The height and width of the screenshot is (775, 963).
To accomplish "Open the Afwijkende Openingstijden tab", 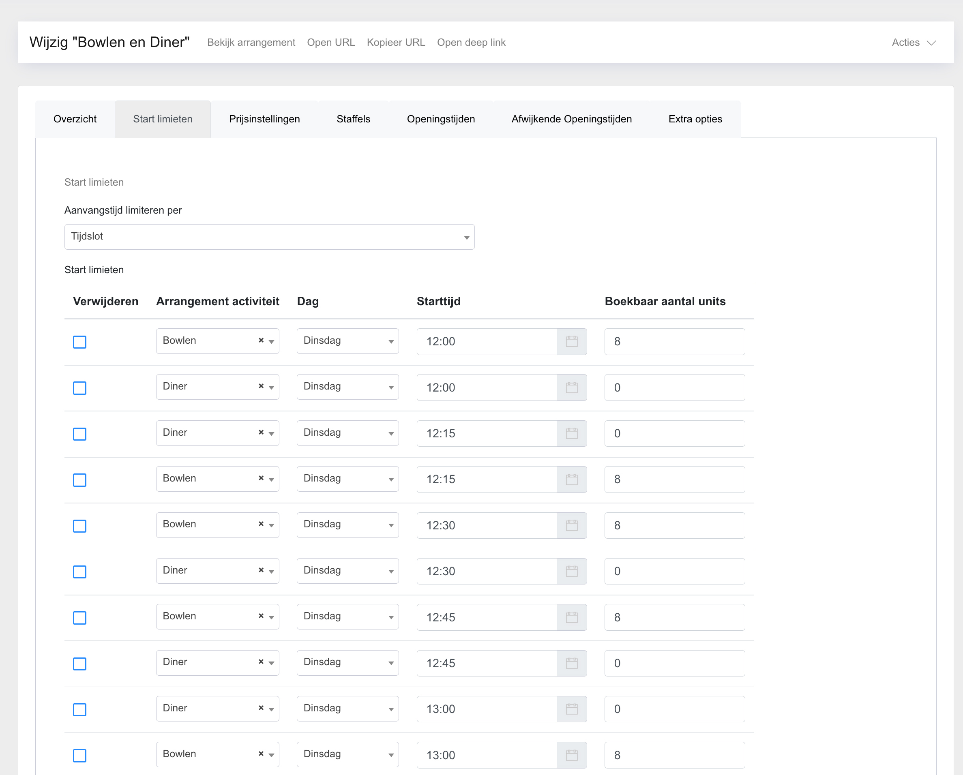I will [x=571, y=119].
